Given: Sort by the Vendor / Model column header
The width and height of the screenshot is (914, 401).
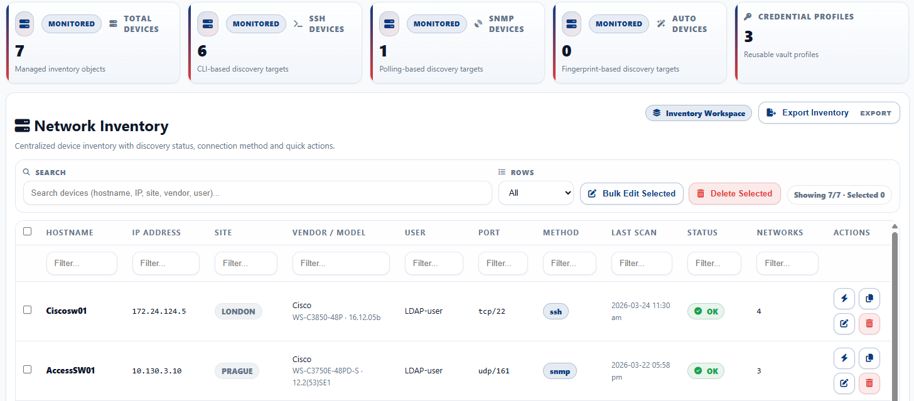Looking at the screenshot, I should point(329,233).
